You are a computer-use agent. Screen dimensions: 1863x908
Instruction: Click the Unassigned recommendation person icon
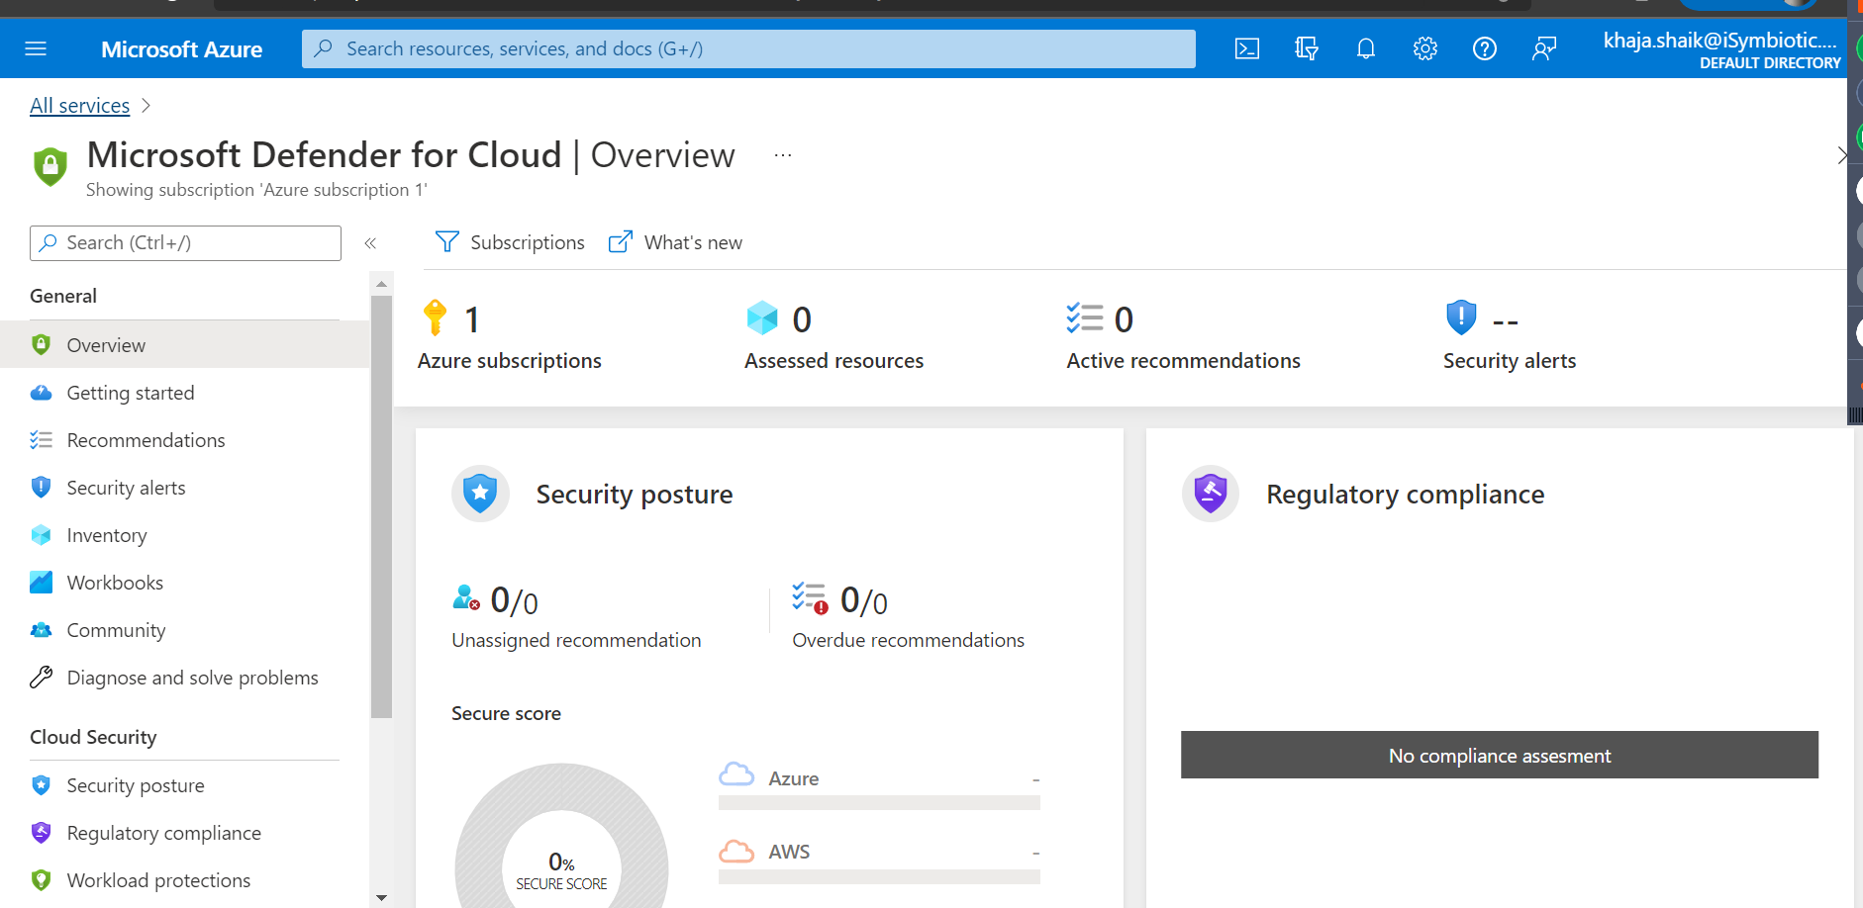coord(466,597)
